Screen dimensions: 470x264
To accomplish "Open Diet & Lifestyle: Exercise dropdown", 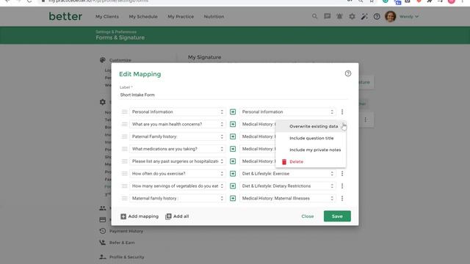I will (287, 174).
